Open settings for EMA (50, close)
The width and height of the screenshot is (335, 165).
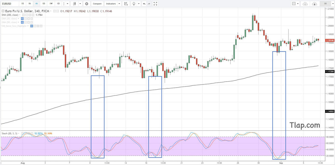pyautogui.click(x=25, y=22)
